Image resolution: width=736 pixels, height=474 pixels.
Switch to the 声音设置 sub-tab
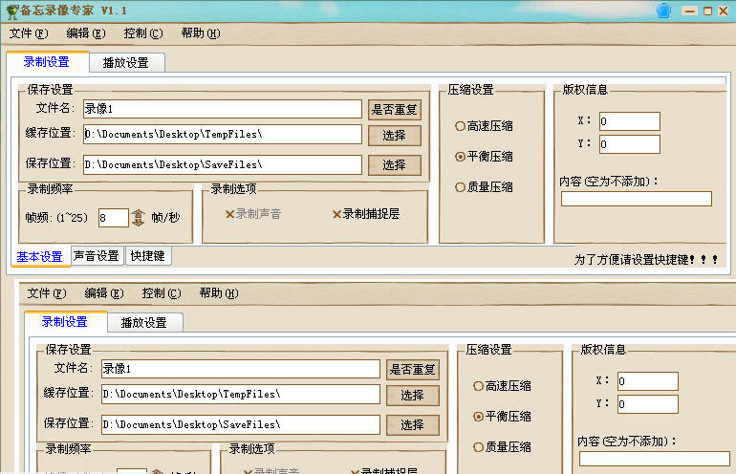pyautogui.click(x=96, y=256)
